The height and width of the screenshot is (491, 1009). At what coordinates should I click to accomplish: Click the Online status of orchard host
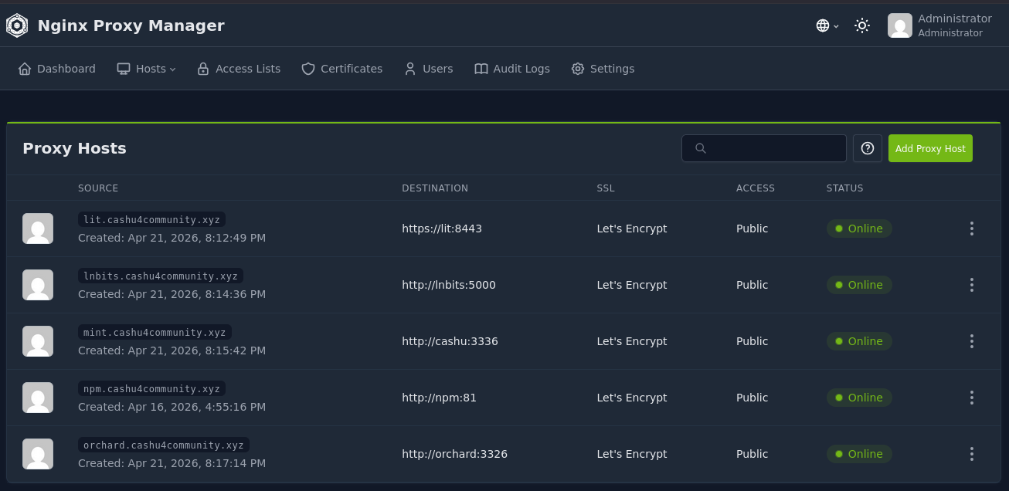tap(859, 454)
